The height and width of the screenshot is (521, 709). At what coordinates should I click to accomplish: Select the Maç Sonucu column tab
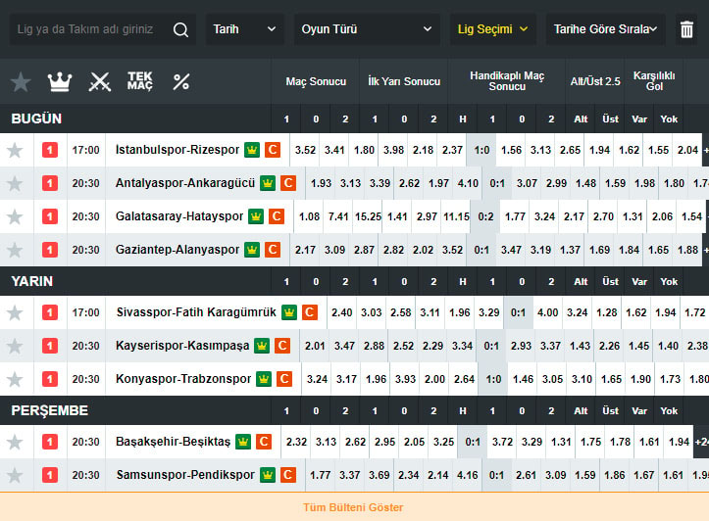316,81
